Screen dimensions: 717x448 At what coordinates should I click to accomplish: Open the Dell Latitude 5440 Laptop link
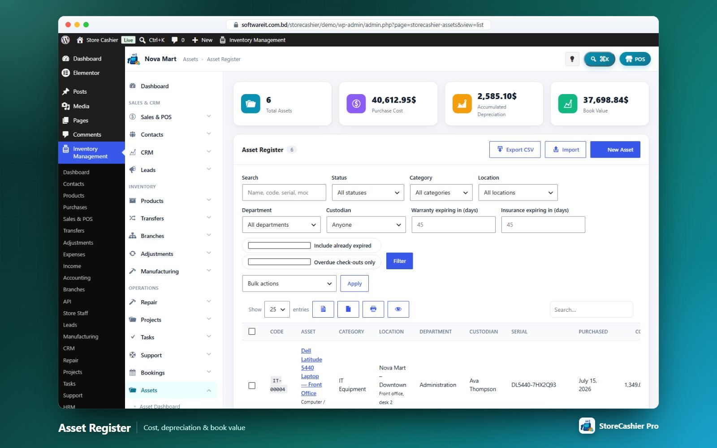point(311,372)
